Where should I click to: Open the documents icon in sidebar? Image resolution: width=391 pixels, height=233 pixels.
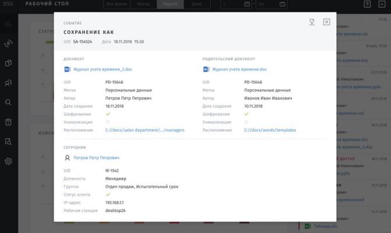click(x=8, y=63)
